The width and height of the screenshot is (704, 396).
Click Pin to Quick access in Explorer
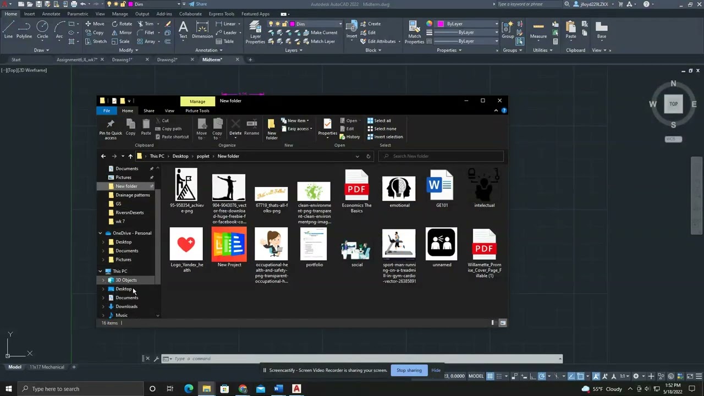click(111, 129)
